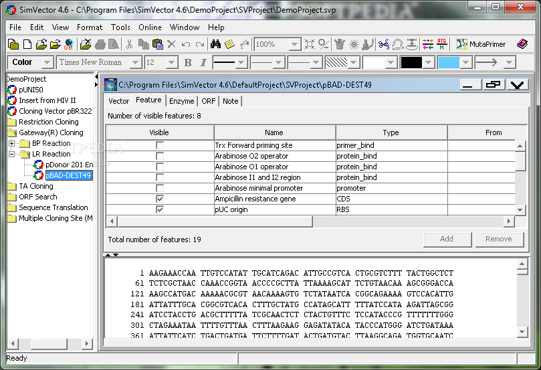The width and height of the screenshot is (541, 370).
Task: Toggle visibility of Trx Forward priming site
Action: [160, 145]
